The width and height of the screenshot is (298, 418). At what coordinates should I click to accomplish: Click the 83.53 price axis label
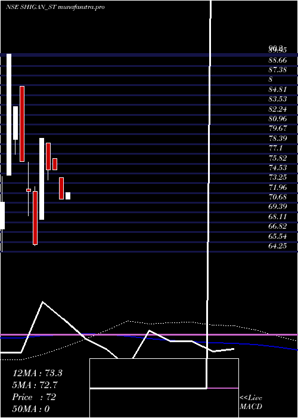(278, 99)
